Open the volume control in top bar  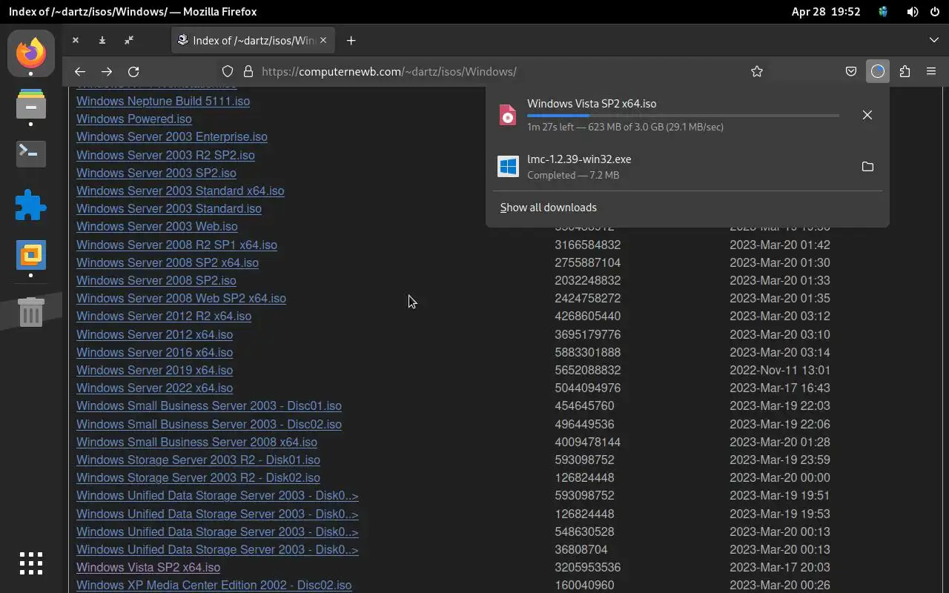coord(913,12)
